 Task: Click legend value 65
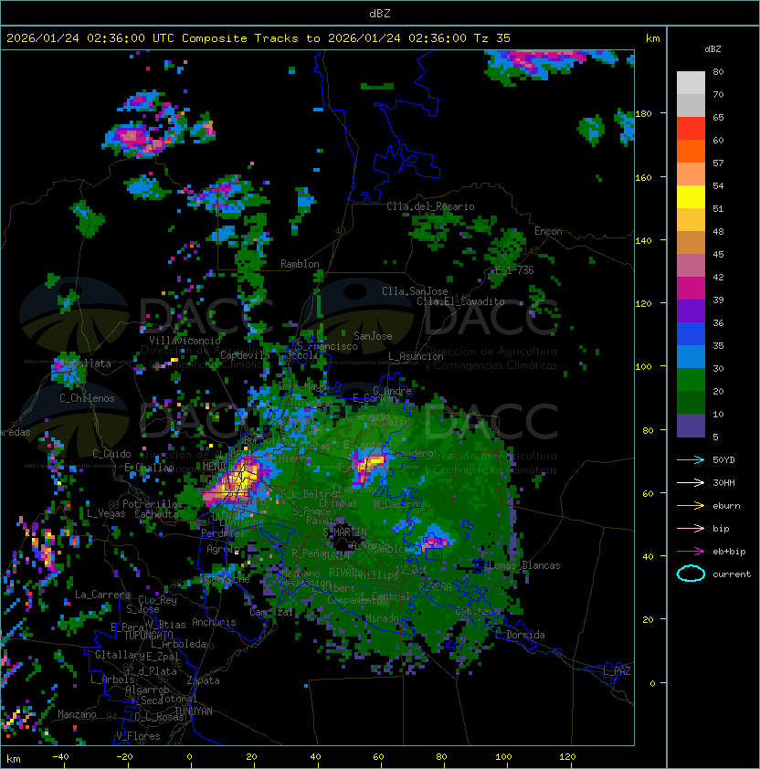(718, 117)
